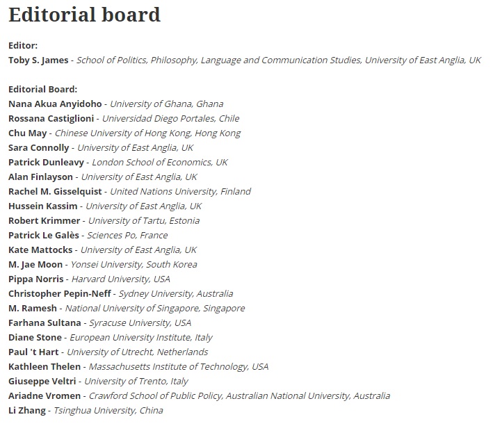Click the name Chu May
Screen dimensions: 493x433
click(28, 133)
